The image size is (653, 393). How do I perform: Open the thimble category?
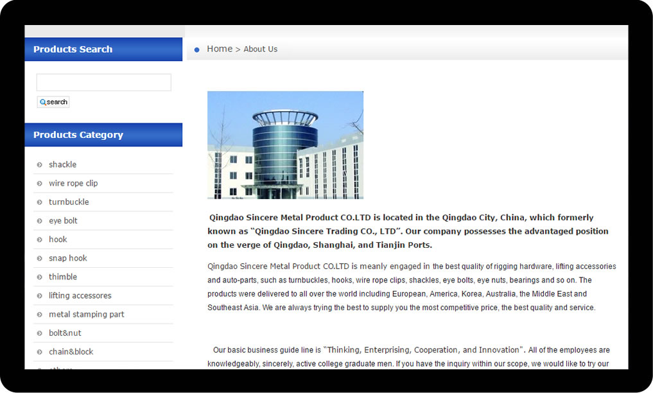63,277
